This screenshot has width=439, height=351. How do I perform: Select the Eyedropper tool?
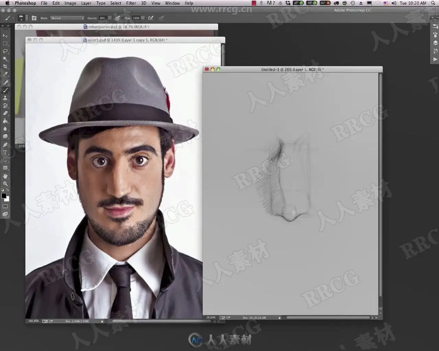(5, 74)
